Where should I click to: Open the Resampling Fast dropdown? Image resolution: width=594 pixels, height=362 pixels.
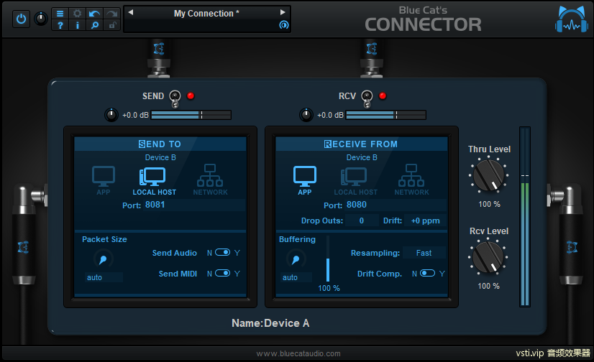pos(424,253)
